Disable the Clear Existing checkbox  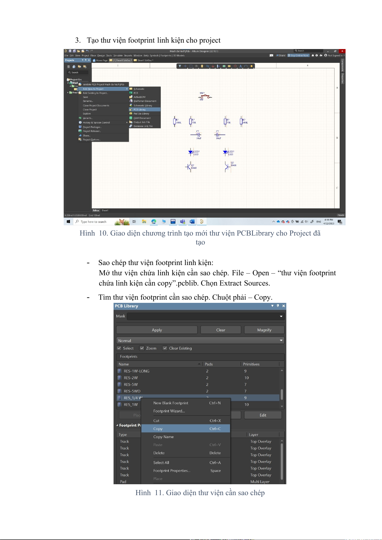165,348
